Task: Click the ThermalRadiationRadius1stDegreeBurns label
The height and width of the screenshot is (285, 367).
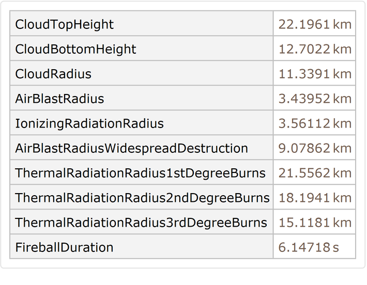Action: [140, 173]
